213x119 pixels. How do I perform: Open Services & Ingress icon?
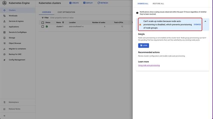pos(4,21)
